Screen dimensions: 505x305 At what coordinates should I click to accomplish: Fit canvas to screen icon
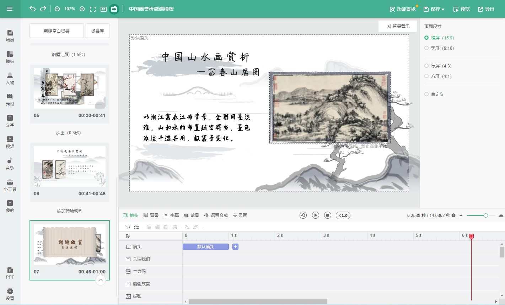point(93,9)
